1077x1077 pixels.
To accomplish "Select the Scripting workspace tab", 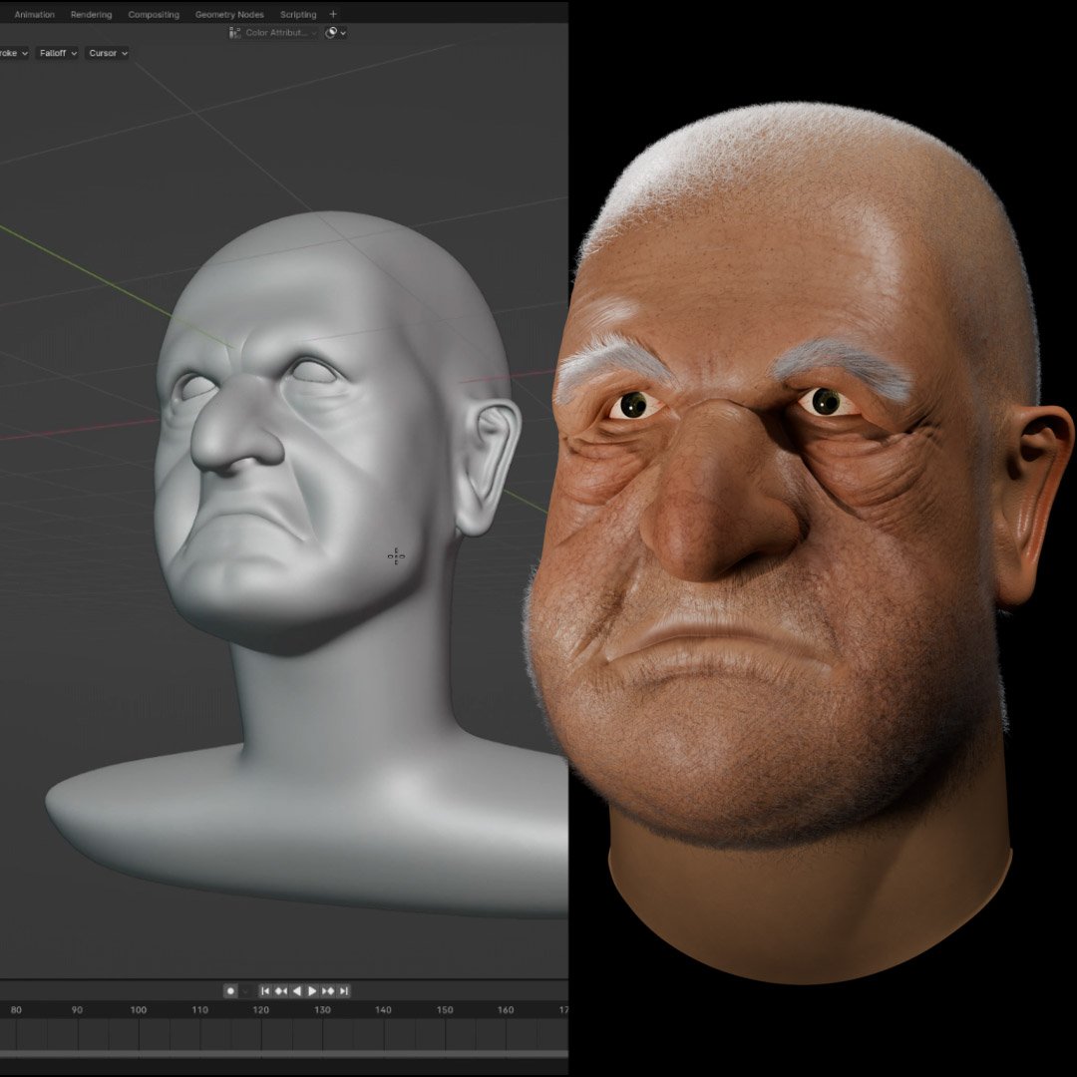I will pos(298,14).
